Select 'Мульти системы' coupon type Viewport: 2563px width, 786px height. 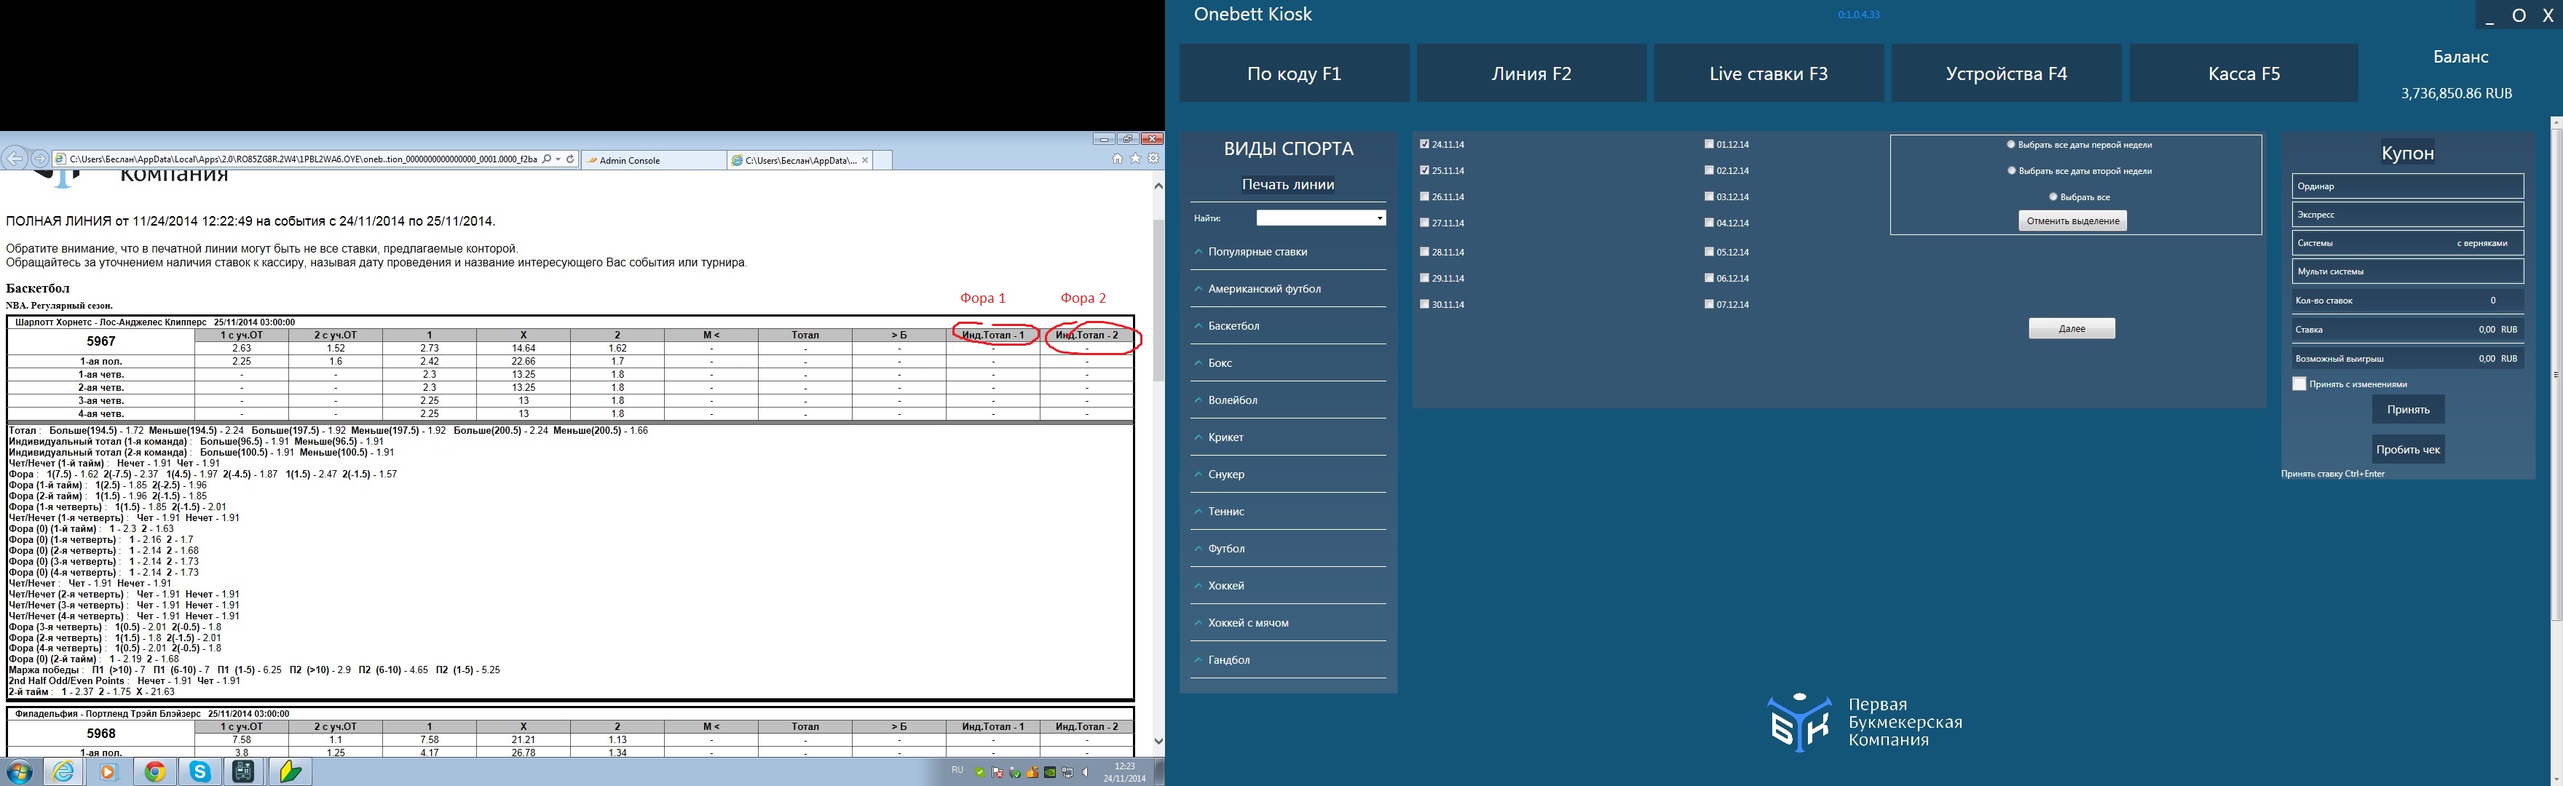[x=2408, y=271]
